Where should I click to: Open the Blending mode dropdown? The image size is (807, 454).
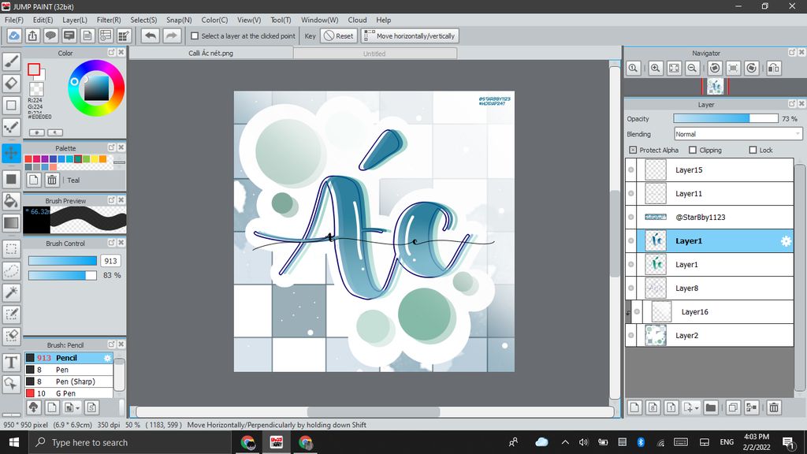[x=738, y=134]
